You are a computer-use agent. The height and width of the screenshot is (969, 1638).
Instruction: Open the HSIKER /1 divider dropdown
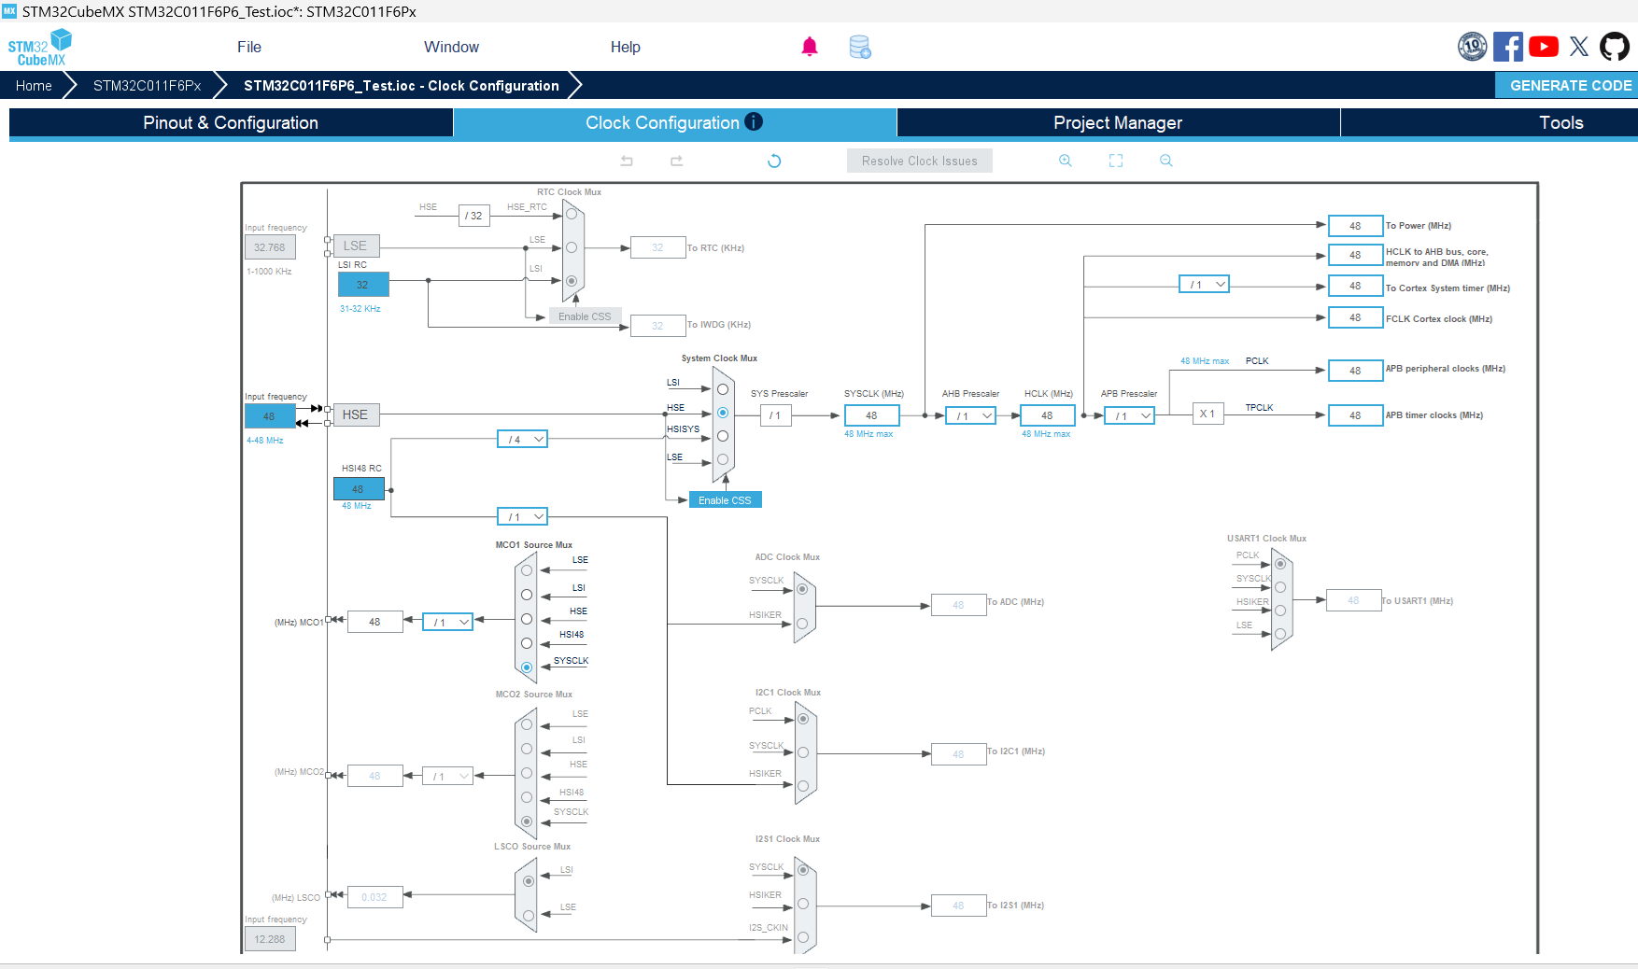[522, 516]
